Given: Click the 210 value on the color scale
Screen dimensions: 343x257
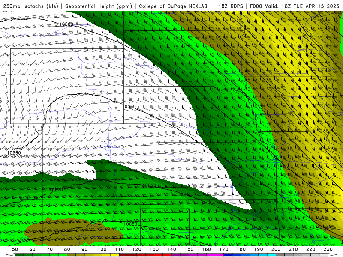Looking at the screenshot, I should tap(293, 249).
